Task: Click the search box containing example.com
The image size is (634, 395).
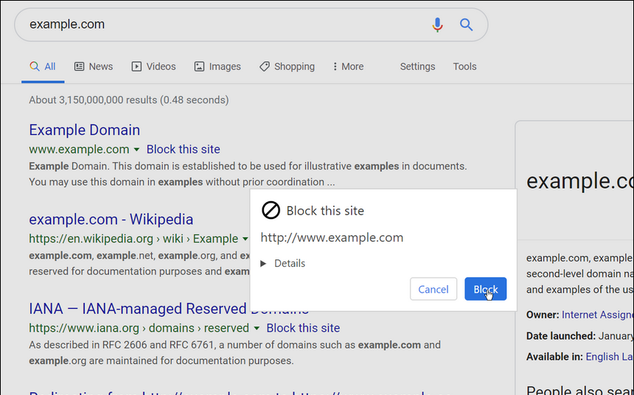Action: click(251, 24)
